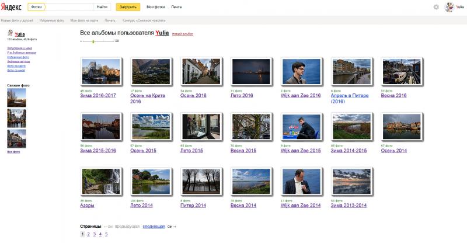Open third fresh photo thumbnail in sidebar
Viewport: 467px width, 247px height.
pyautogui.click(x=17, y=138)
